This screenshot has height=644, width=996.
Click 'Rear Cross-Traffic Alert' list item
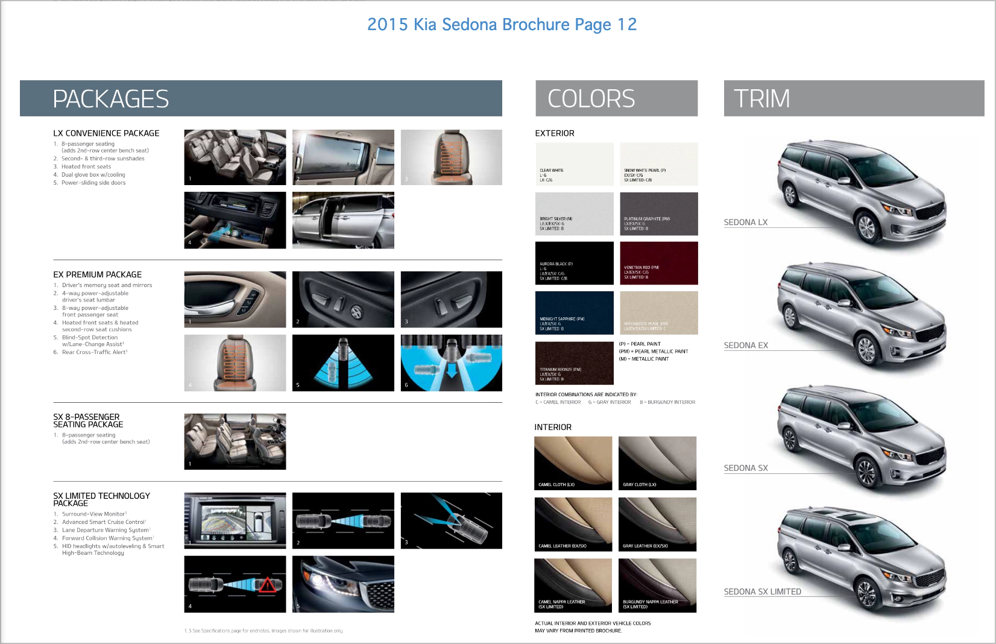(x=95, y=352)
